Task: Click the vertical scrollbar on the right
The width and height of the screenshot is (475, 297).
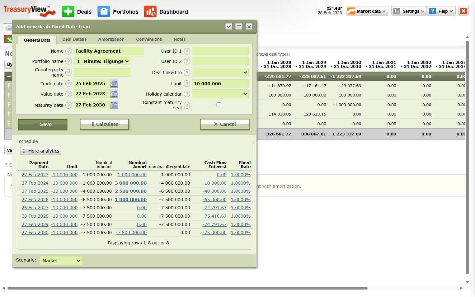Action: pos(467,157)
